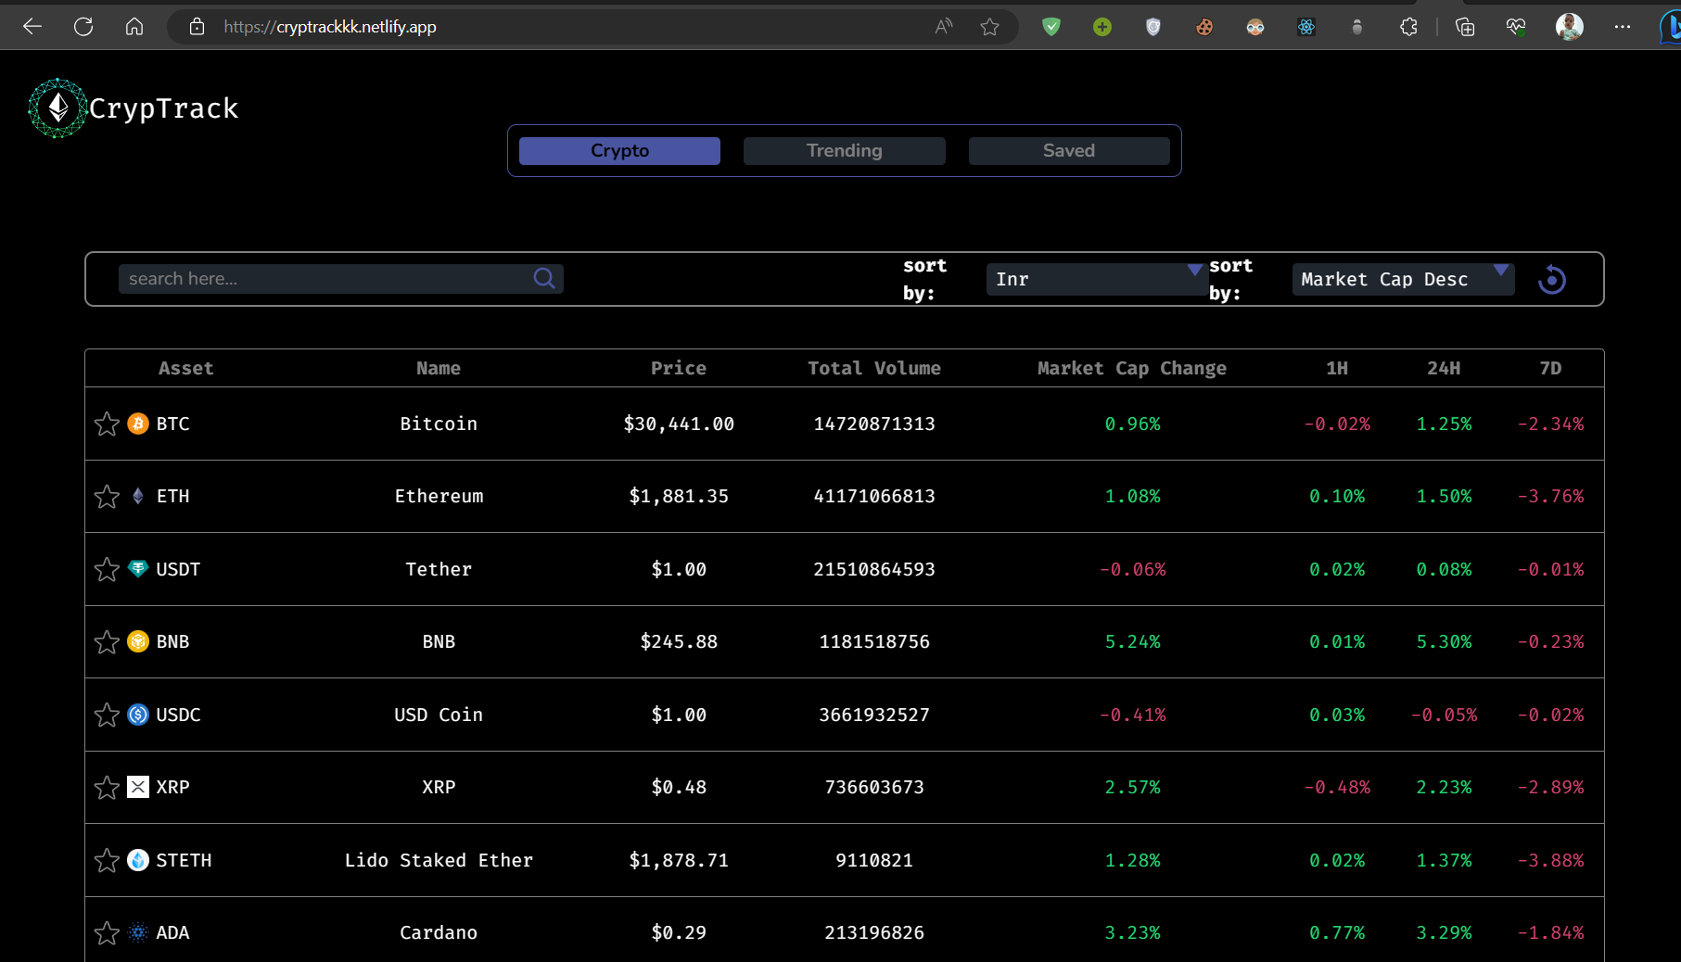
Task: Click the XRP coin icon
Action: (138, 787)
